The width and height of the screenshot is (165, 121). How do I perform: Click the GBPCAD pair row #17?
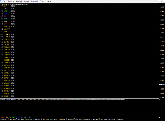7,68
